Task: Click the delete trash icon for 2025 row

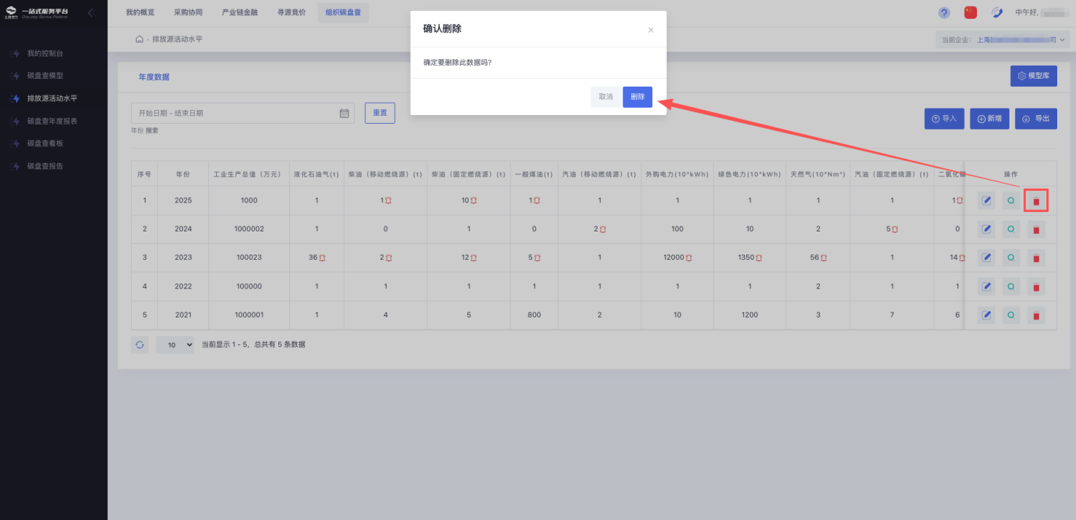Action: pyautogui.click(x=1036, y=200)
